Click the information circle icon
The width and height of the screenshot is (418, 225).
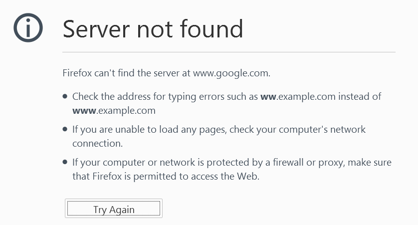tap(28, 28)
